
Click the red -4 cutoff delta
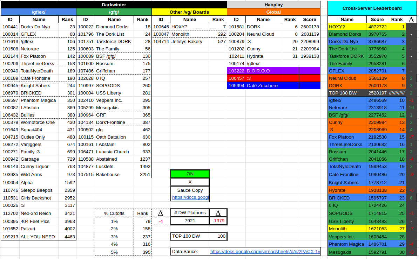161,222
